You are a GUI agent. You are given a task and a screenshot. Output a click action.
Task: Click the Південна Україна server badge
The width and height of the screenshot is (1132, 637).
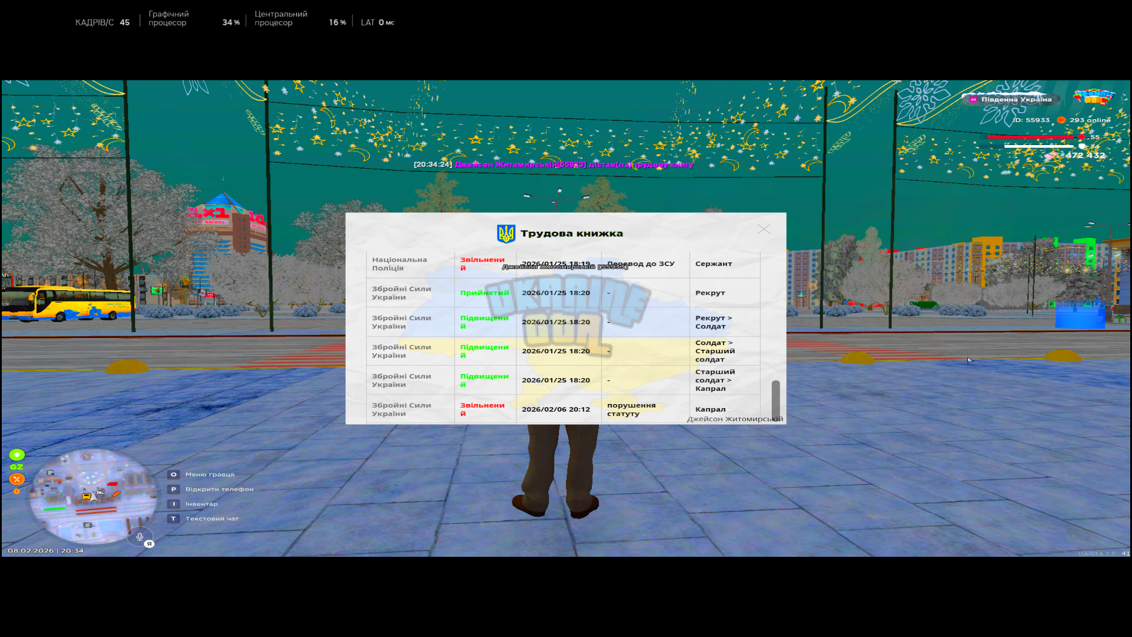click(1011, 99)
